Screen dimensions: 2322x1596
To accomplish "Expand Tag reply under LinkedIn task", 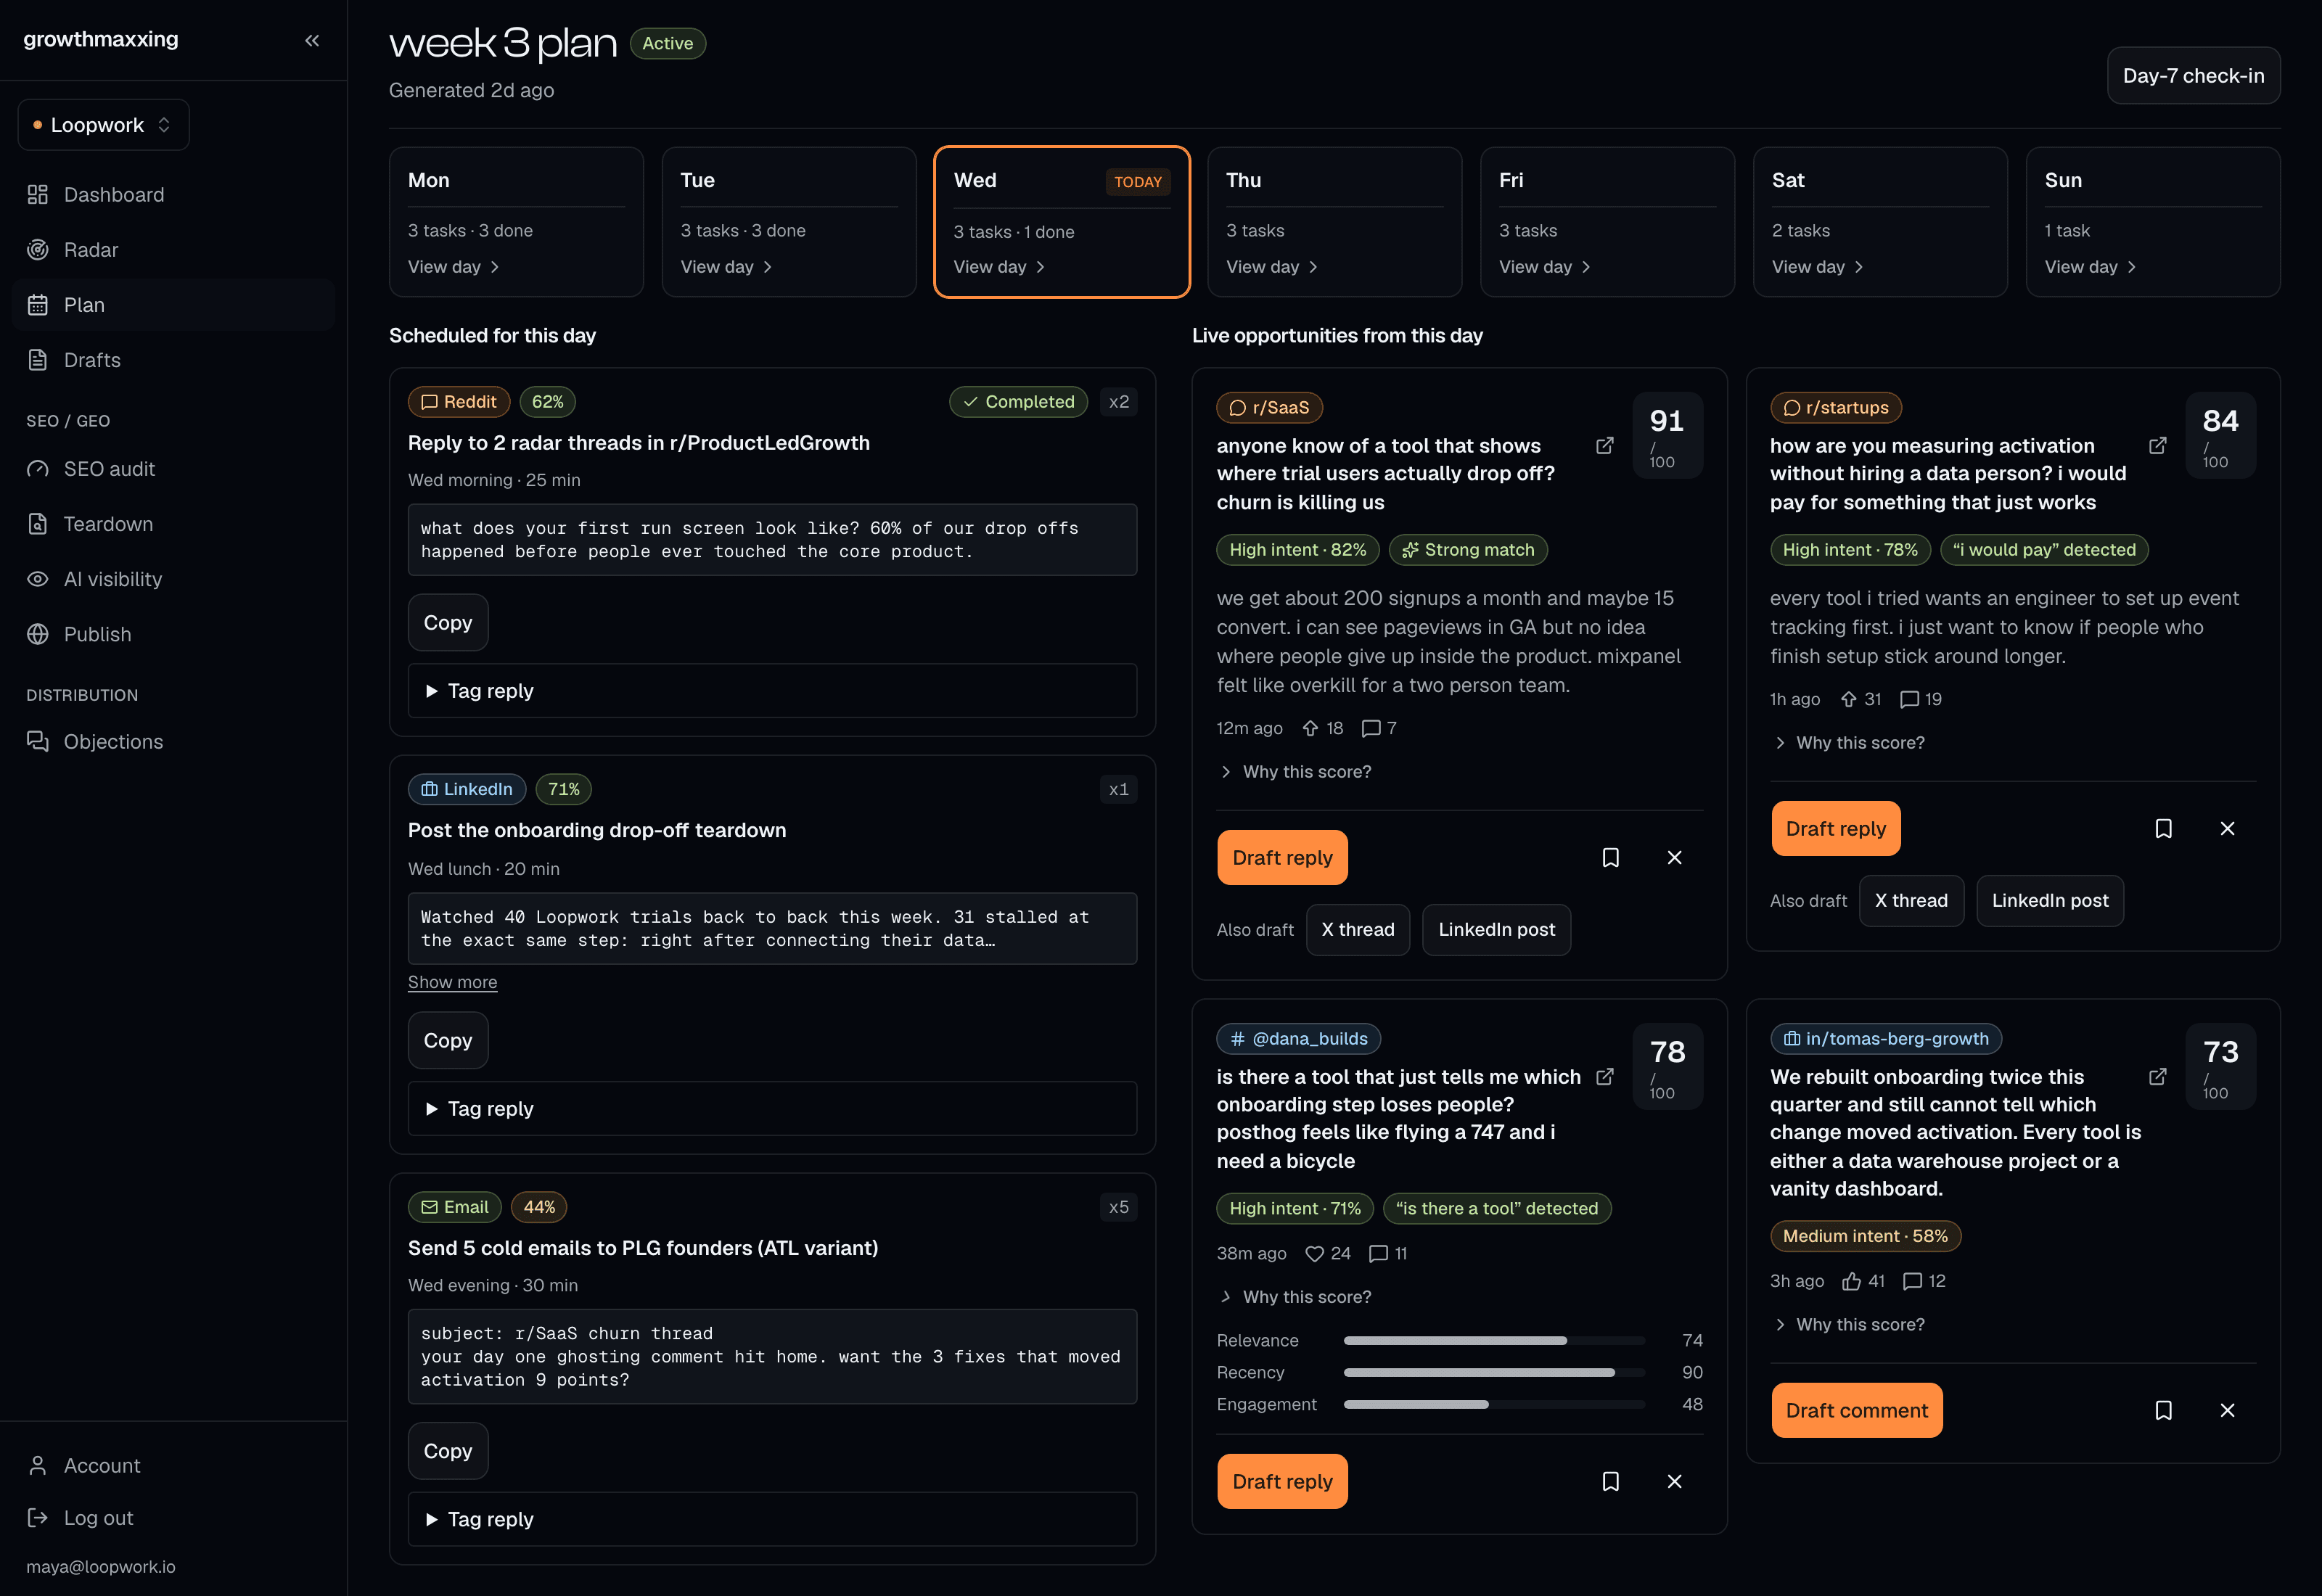I will click(x=772, y=1108).
